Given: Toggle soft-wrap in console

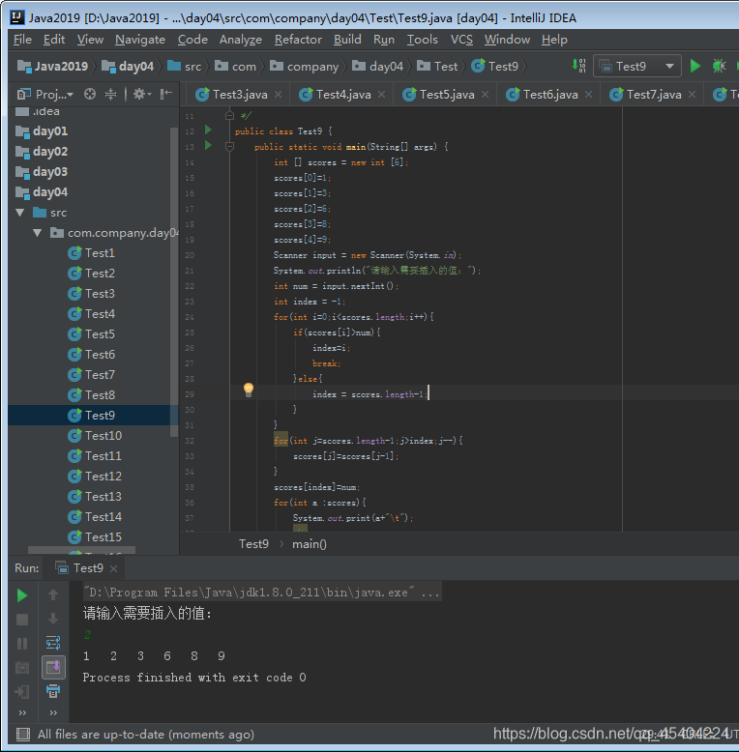Looking at the screenshot, I should 53,643.
